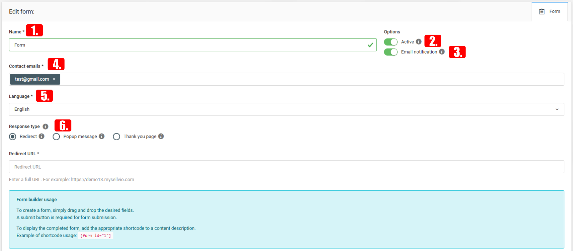Select the Thank you page radio option
This screenshot has width=573, height=251.
pos(116,137)
